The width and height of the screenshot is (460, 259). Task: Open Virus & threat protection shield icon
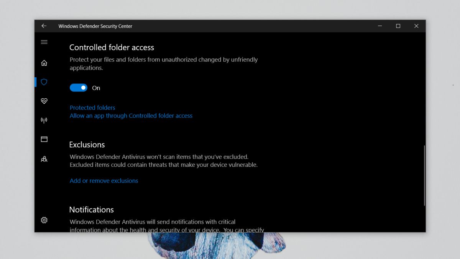44,82
